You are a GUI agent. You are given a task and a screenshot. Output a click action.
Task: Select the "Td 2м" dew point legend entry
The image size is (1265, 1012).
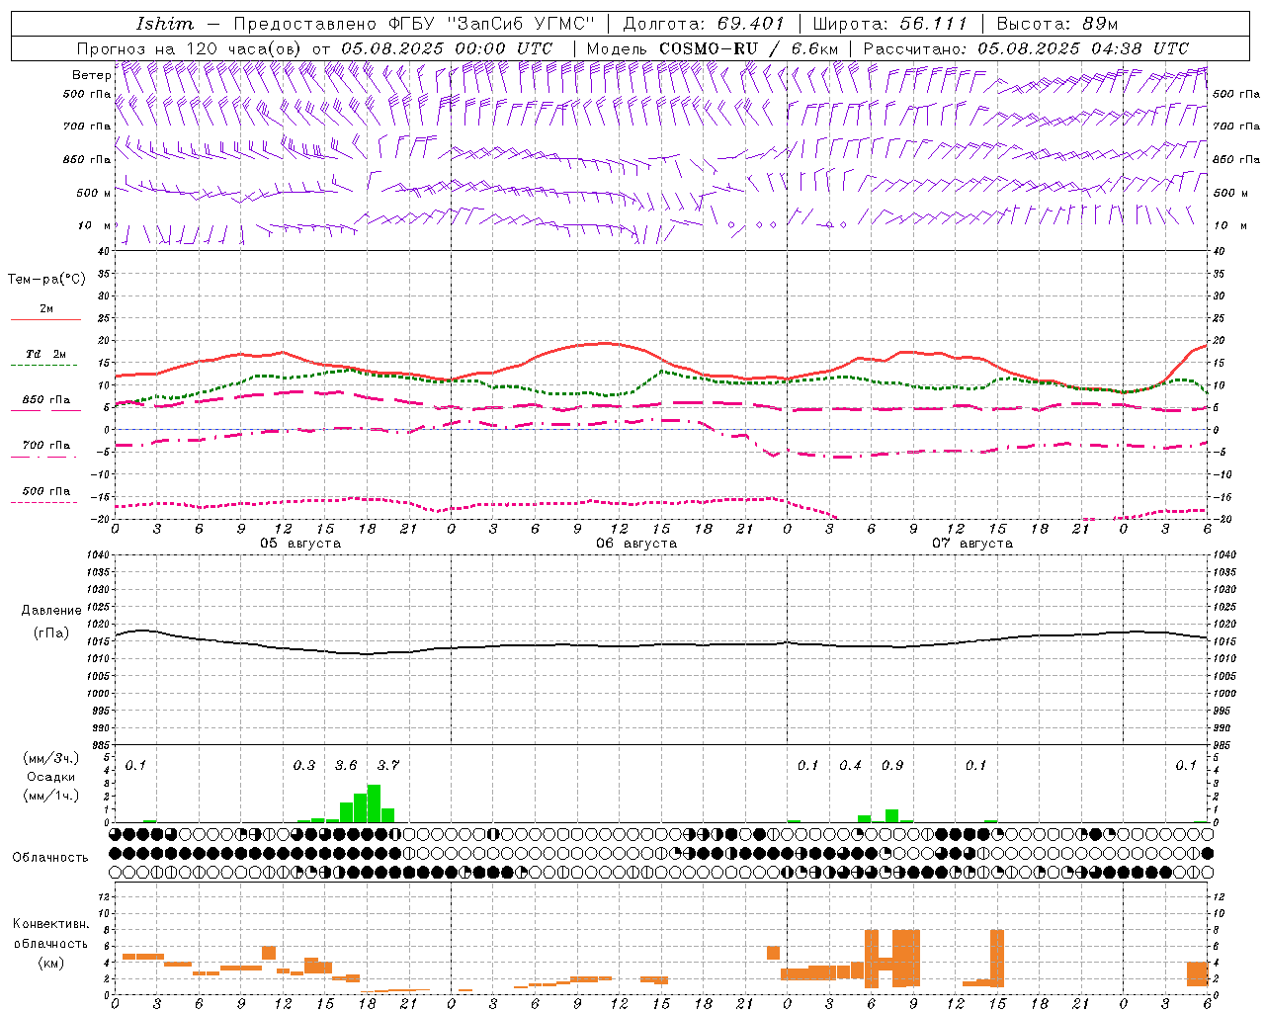pos(46,354)
